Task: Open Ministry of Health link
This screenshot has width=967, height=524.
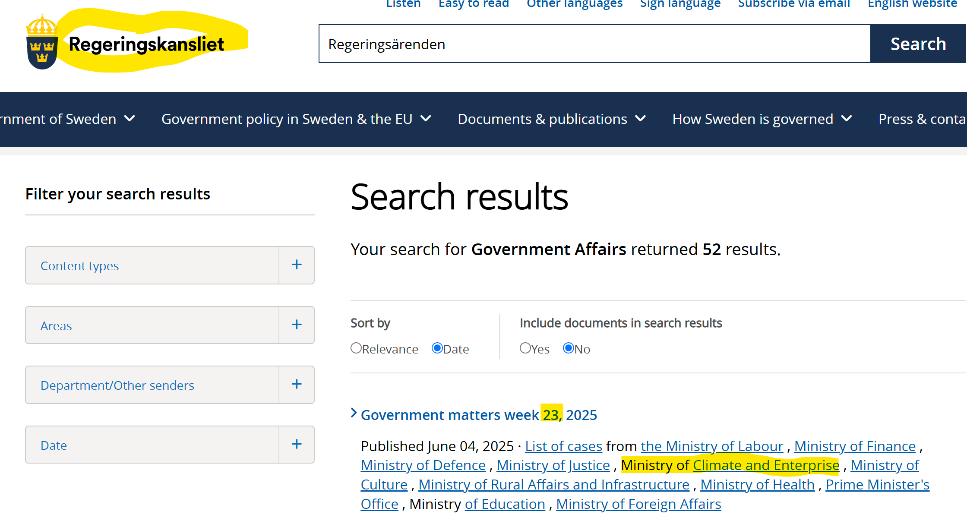Action: point(757,485)
